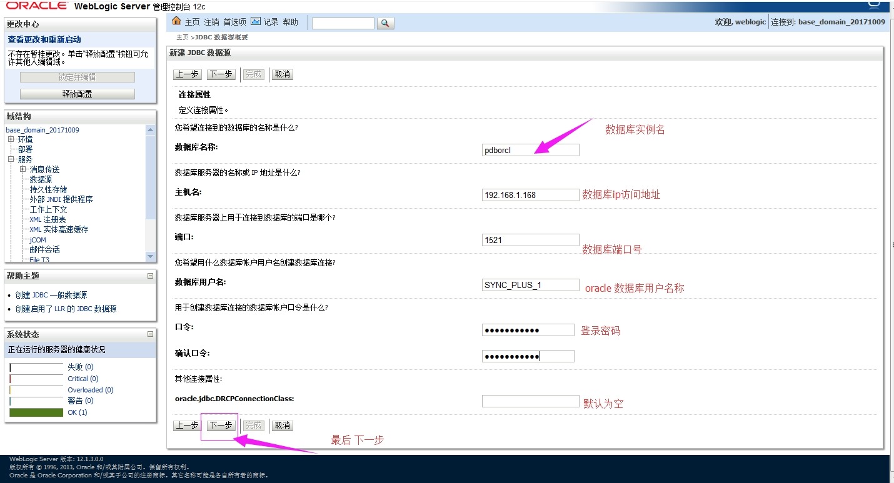Click the bottom 完成 button
894x483 pixels.
pos(254,426)
